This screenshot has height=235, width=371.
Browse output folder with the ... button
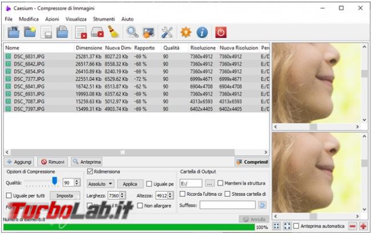tap(209, 183)
